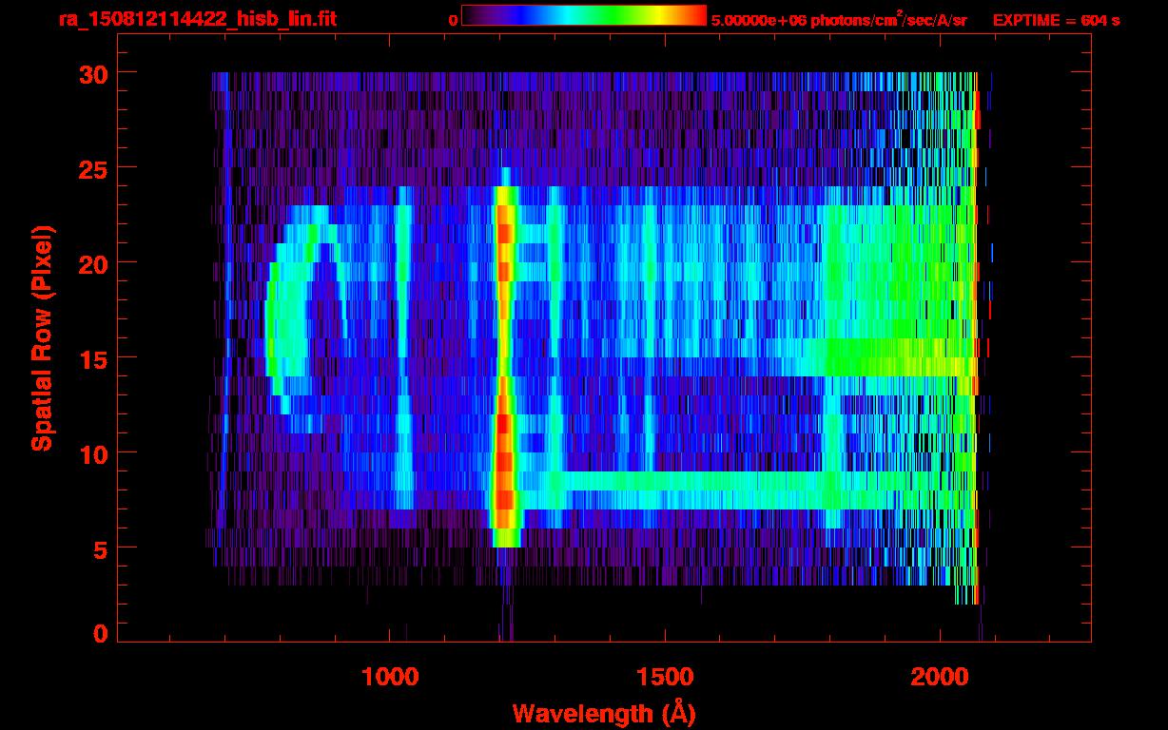Click the Spatial Row (Pixel) axis title
Viewport: 1168px width, 730px height.
(x=42, y=338)
